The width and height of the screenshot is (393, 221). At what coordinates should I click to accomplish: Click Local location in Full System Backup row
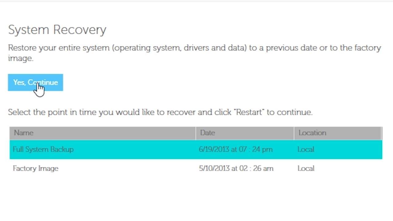pyautogui.click(x=306, y=149)
